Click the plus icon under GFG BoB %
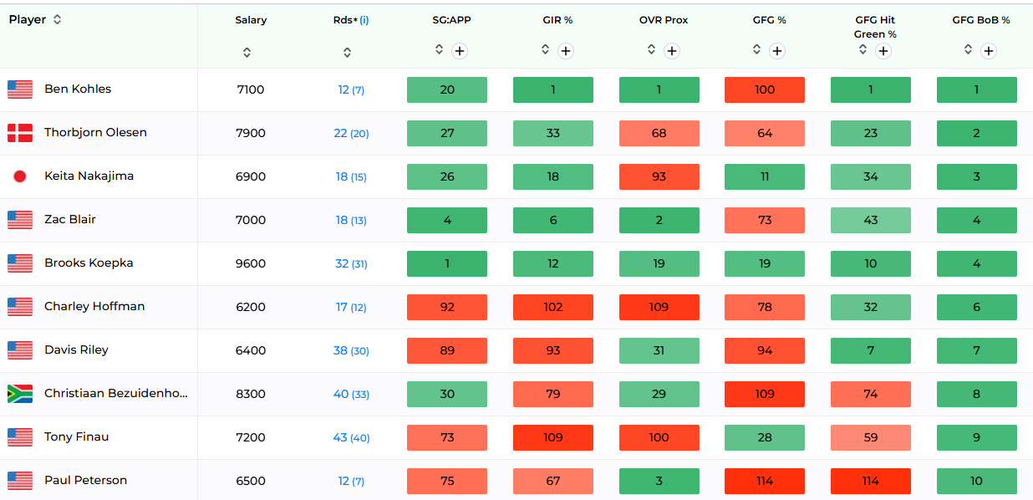 coord(989,51)
